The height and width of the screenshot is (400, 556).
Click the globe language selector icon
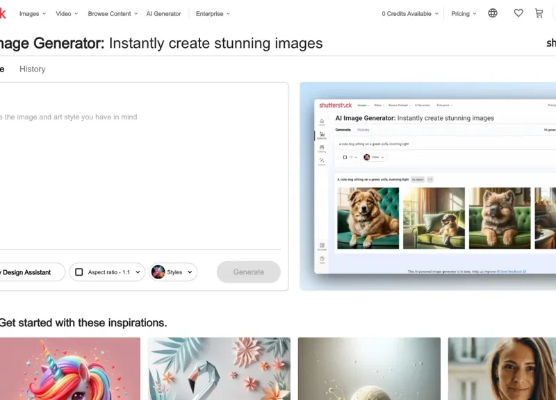point(493,13)
